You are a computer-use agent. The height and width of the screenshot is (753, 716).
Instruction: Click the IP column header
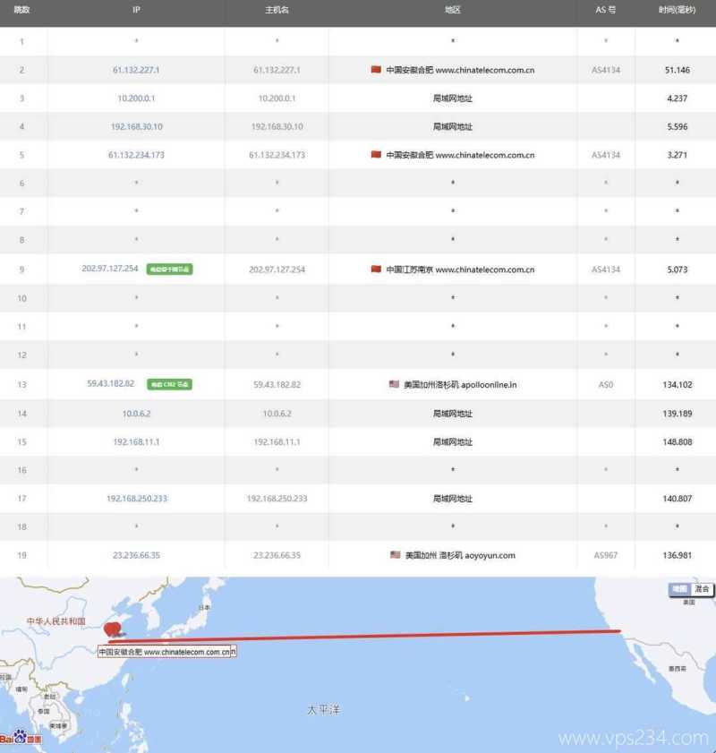click(136, 10)
